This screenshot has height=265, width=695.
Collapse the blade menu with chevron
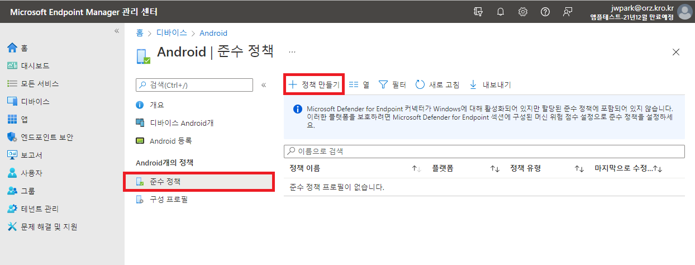pos(264,84)
